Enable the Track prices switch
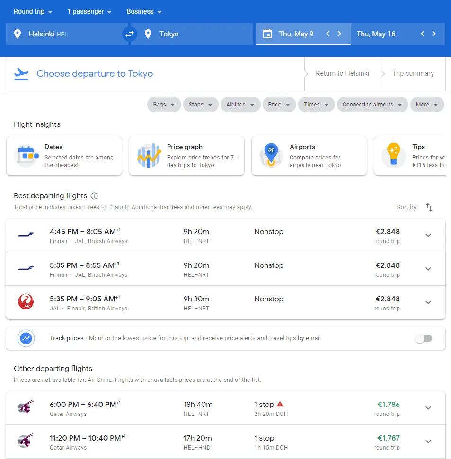Screen dimensions: 451x459 (424, 338)
